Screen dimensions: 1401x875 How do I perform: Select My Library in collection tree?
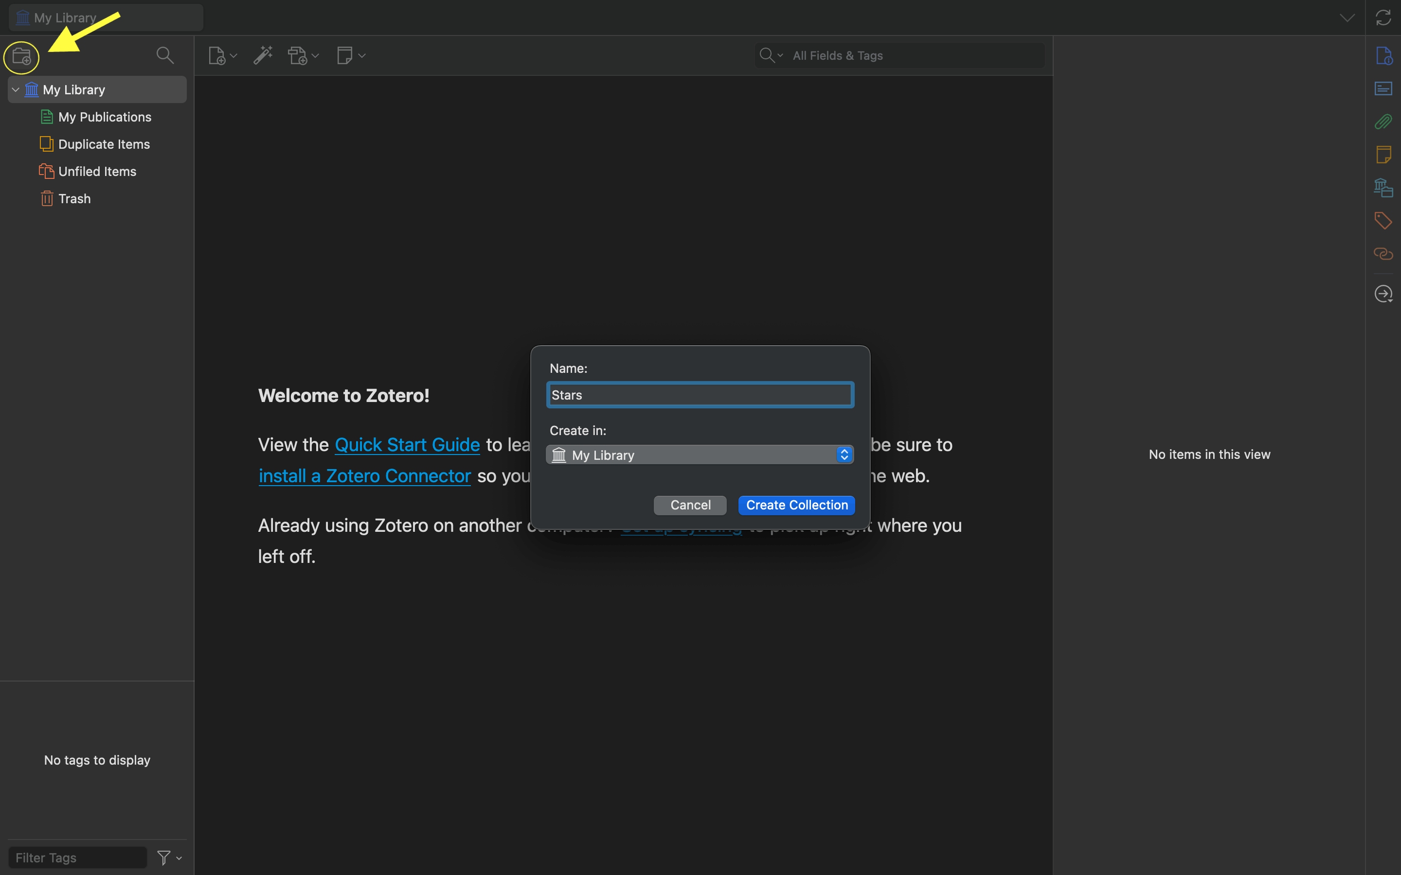pyautogui.click(x=97, y=90)
